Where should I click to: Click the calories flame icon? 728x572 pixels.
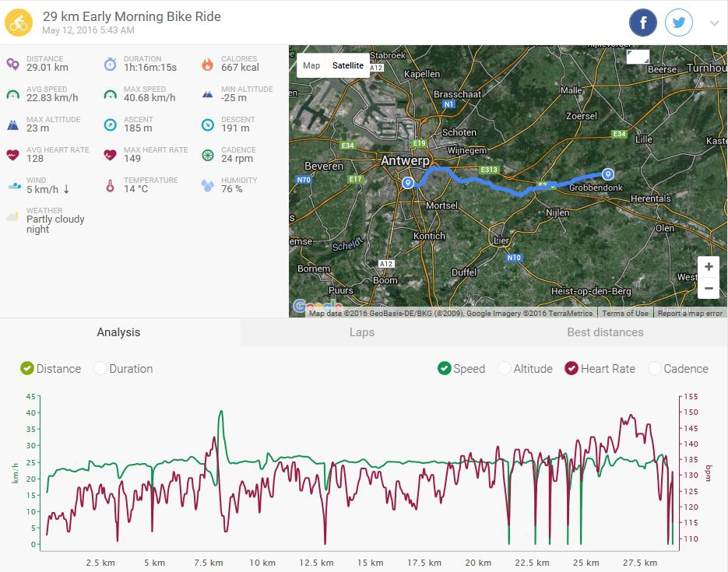coord(207,65)
